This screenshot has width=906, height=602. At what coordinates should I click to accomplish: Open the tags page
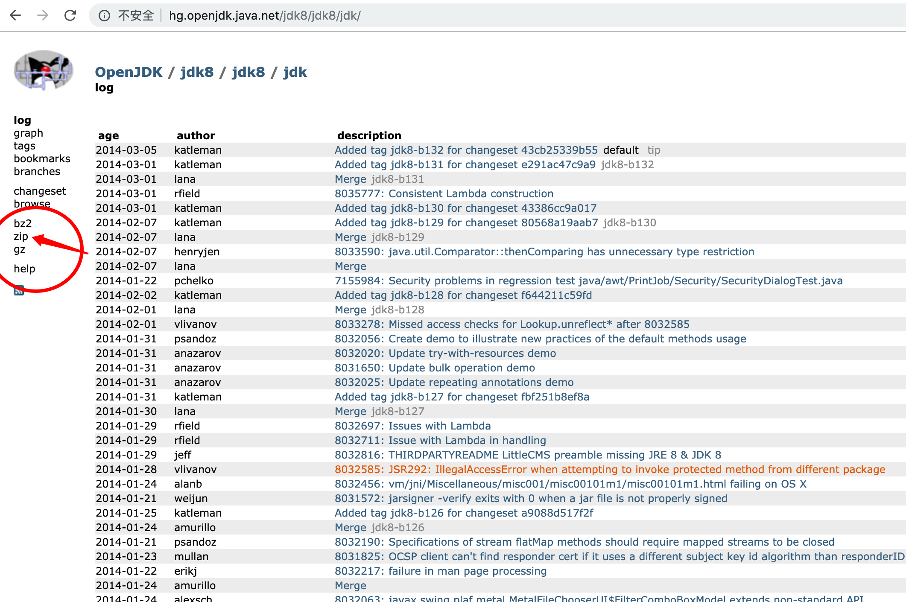tap(24, 146)
